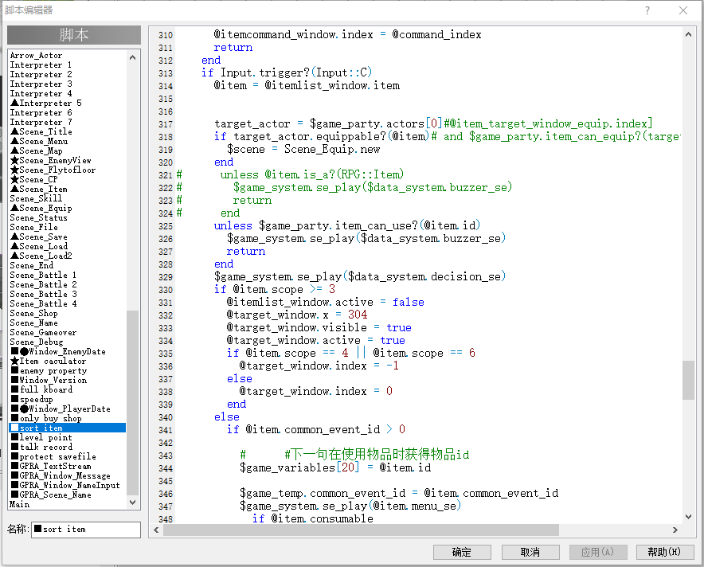Open the Scene_Debug script

37,342
